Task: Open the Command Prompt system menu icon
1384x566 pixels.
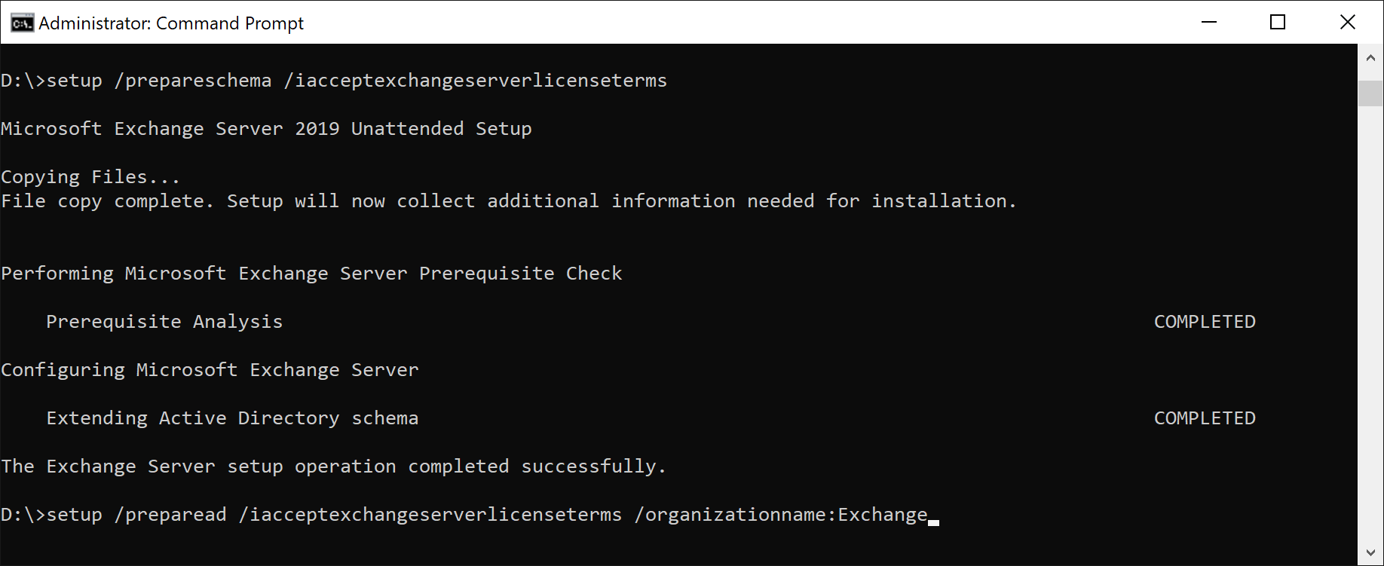Action: (x=22, y=23)
